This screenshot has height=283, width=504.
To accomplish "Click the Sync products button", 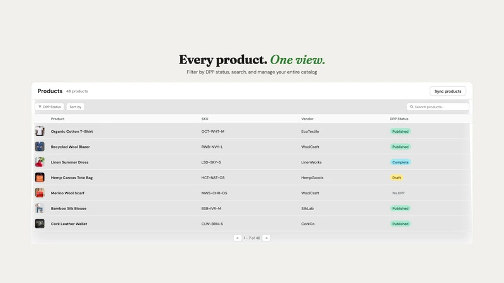I will (448, 91).
